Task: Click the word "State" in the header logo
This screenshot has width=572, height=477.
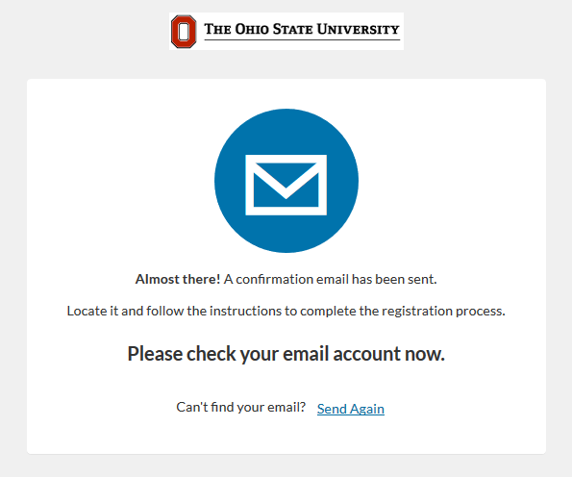Action: [x=292, y=29]
